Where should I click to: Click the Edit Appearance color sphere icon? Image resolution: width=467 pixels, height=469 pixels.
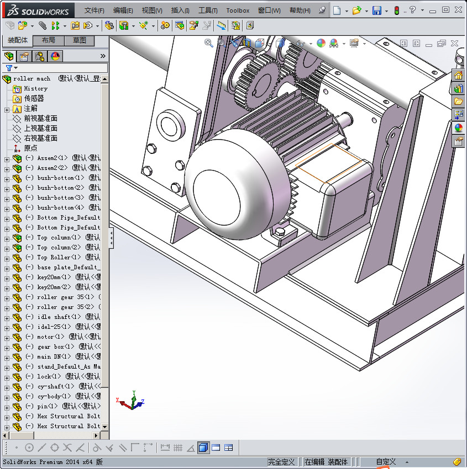click(x=321, y=44)
